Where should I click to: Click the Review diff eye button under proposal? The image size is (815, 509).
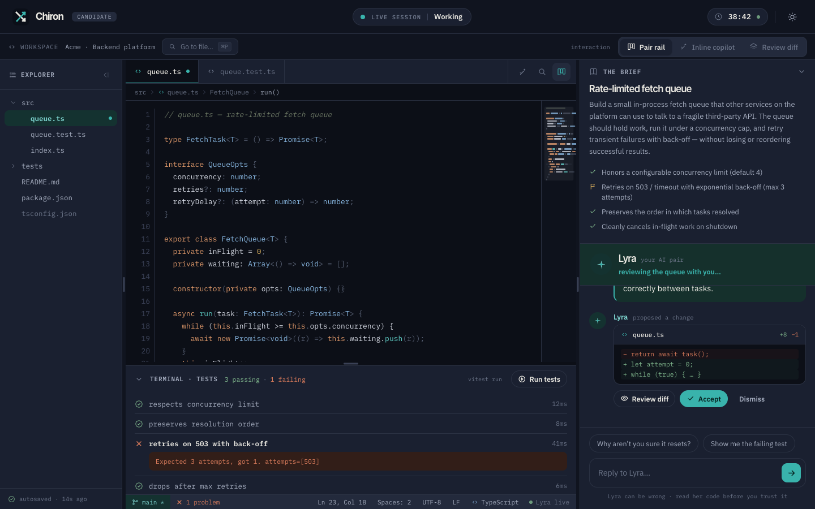644,399
